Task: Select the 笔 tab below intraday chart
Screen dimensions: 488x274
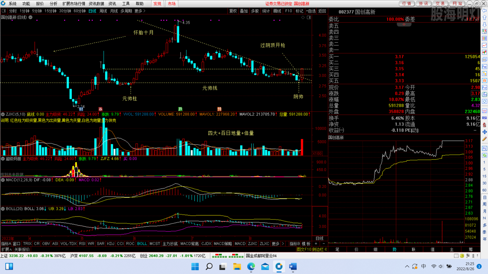Action: click(337, 250)
